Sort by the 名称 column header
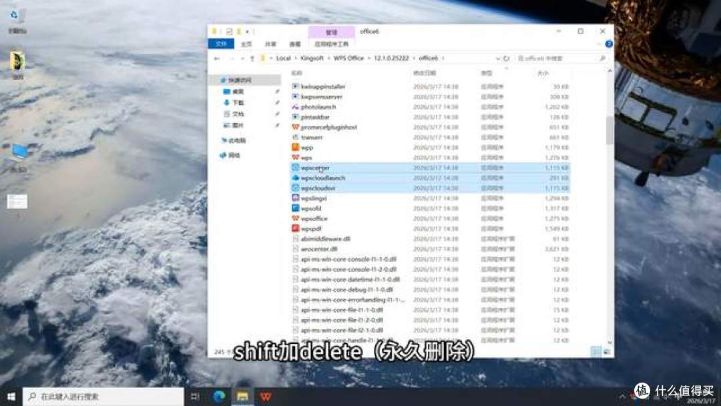The width and height of the screenshot is (721, 406). 296,73
